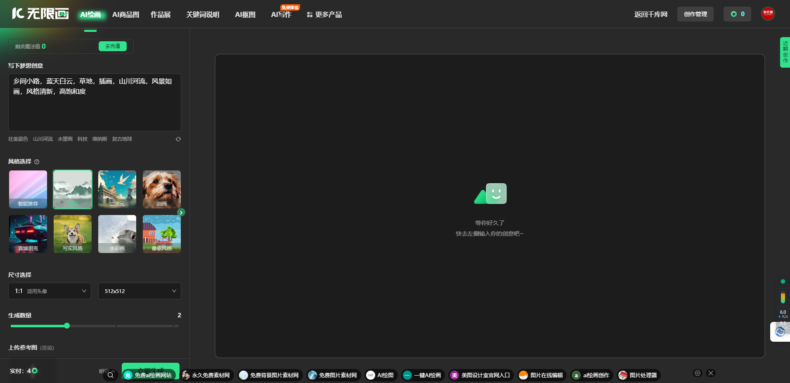The image size is (790, 383).
Task: Expand the 更多产品 menu
Action: tap(324, 14)
